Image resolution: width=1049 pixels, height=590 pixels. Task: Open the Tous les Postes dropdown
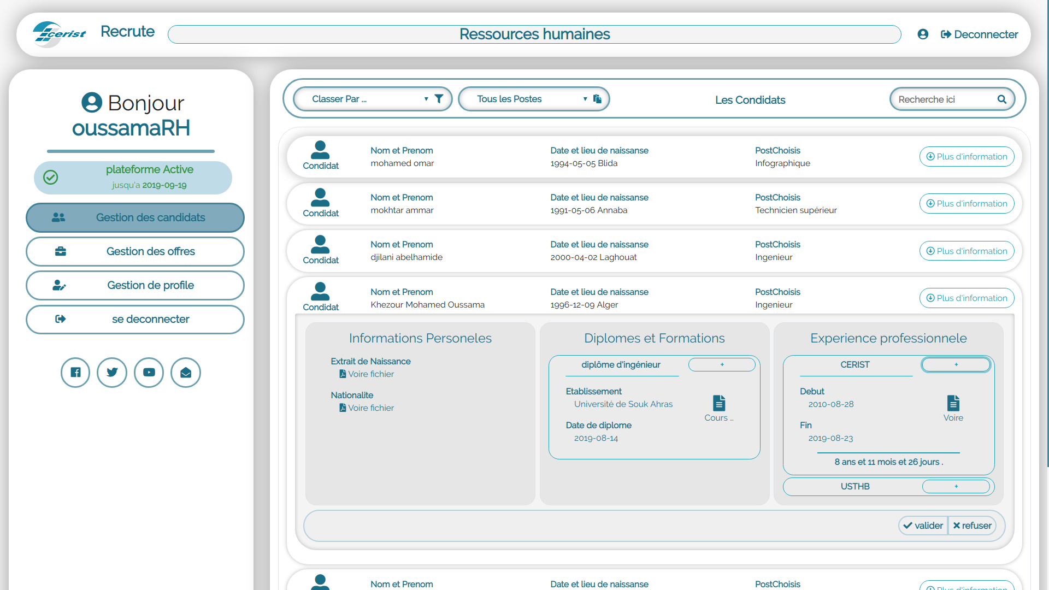coord(524,99)
